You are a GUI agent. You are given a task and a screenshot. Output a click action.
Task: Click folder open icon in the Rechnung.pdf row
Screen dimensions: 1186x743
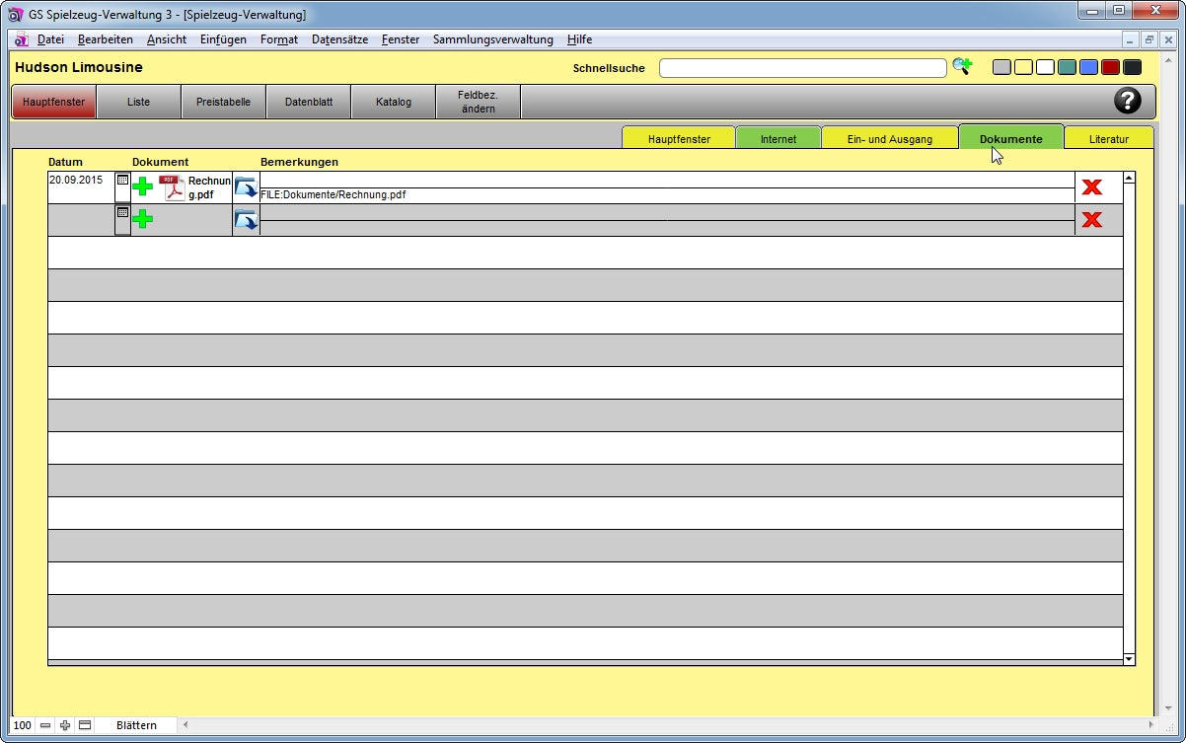(x=245, y=187)
